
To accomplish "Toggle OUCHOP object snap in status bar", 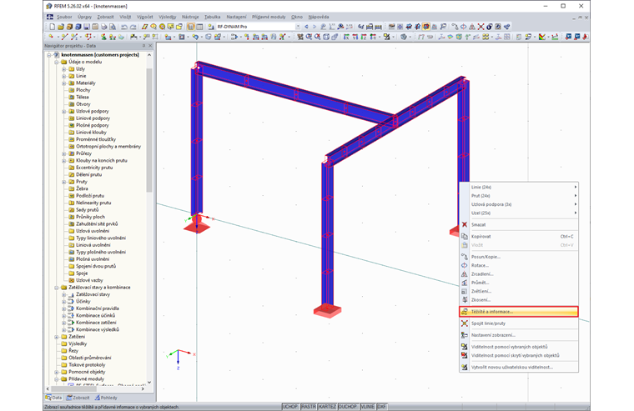I will tap(348, 407).
